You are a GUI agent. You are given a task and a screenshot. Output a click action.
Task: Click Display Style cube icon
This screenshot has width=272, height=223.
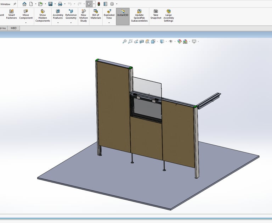162,41
